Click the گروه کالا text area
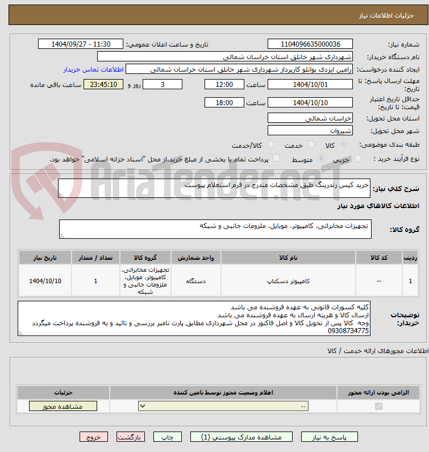The height and width of the screenshot is (452, 429). (215, 229)
